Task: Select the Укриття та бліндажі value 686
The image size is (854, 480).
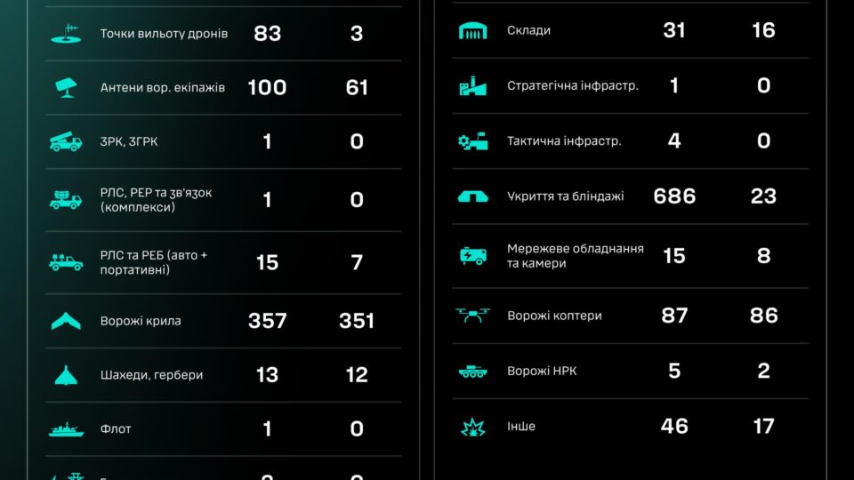Action: [674, 196]
